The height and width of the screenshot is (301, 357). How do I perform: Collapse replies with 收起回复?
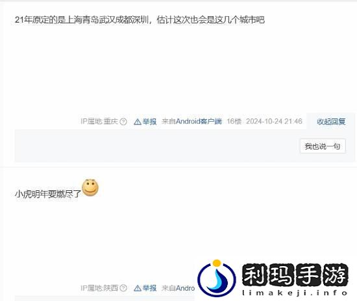(x=331, y=122)
